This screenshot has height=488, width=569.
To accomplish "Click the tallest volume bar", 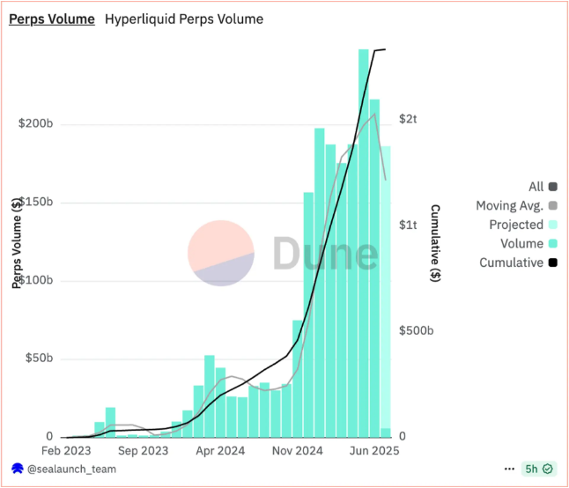I will [364, 243].
